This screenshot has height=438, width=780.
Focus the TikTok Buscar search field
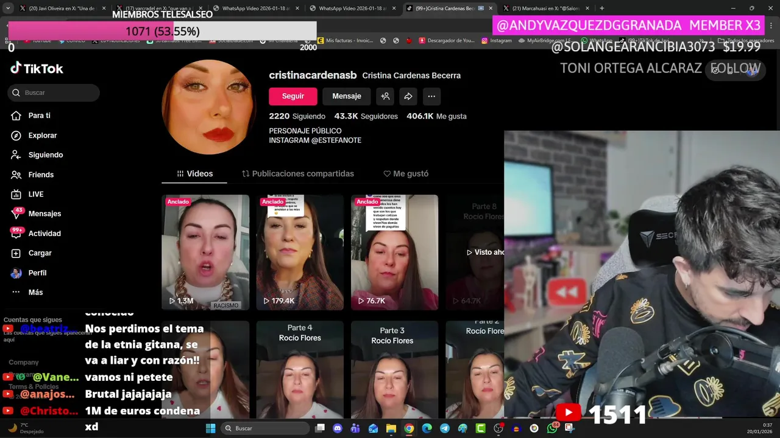pyautogui.click(x=54, y=92)
